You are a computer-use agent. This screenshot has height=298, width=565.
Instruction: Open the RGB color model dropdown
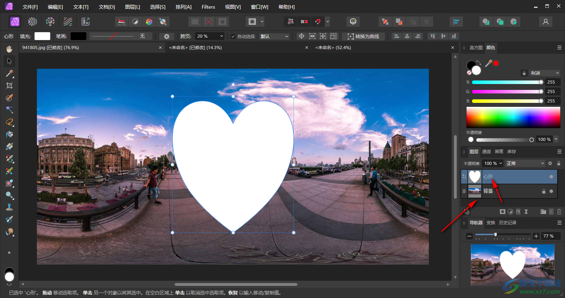(545, 73)
